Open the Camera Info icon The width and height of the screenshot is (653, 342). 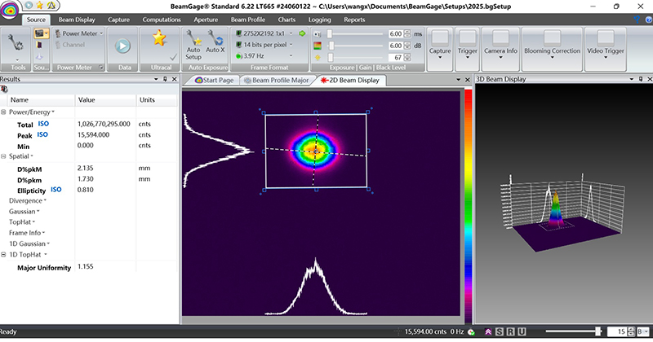coord(500,38)
